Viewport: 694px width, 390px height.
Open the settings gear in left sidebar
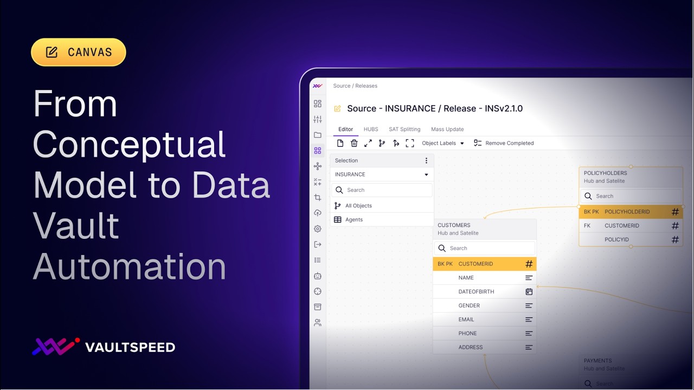318,229
